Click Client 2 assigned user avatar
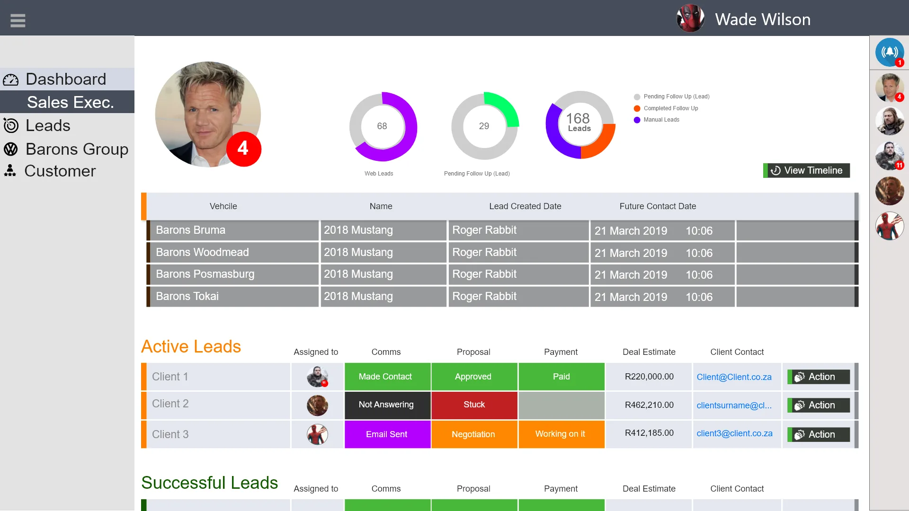Image resolution: width=909 pixels, height=511 pixels. coord(317,405)
